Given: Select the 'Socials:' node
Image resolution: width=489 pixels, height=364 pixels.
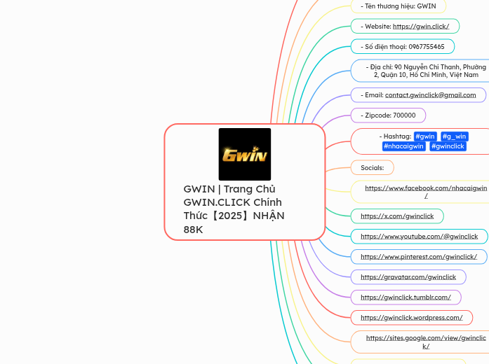Looking at the screenshot, I should click(373, 168).
